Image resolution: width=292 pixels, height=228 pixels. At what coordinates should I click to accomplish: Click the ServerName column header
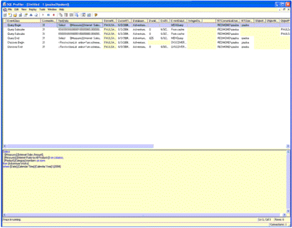point(109,21)
